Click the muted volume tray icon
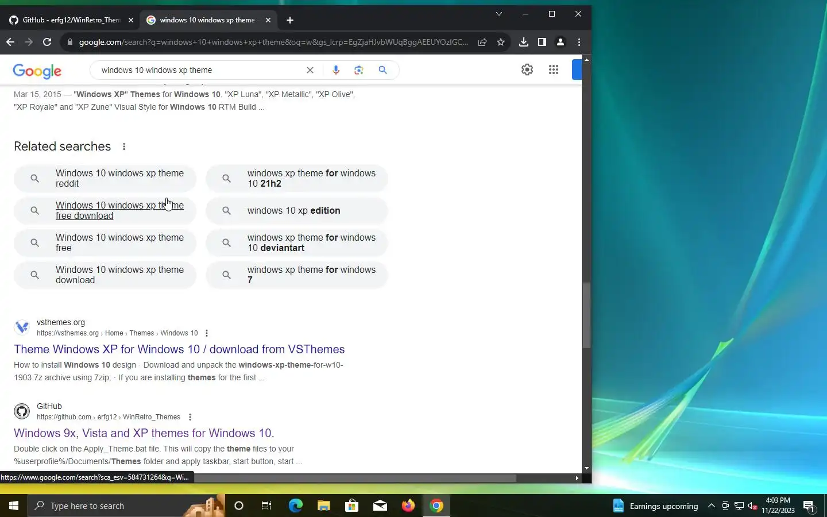 [x=753, y=506]
